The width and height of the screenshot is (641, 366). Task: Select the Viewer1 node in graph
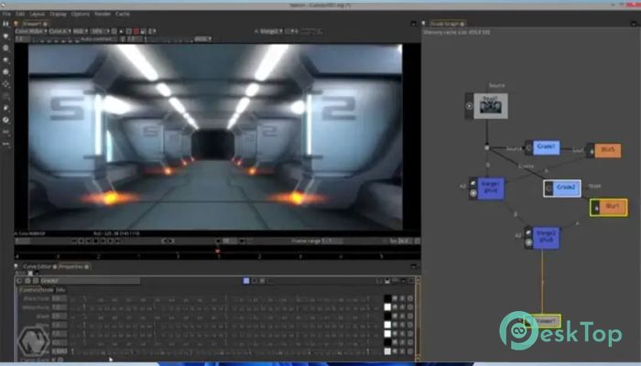click(x=546, y=321)
